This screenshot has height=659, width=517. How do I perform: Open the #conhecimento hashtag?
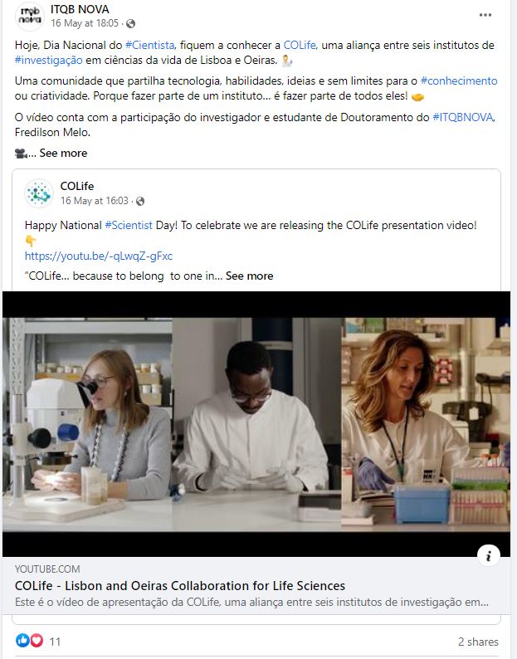click(x=459, y=81)
